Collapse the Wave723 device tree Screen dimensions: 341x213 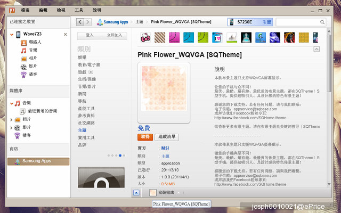click(x=12, y=34)
